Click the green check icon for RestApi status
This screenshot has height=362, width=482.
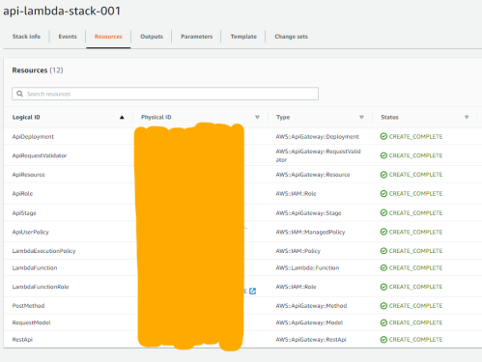click(383, 340)
